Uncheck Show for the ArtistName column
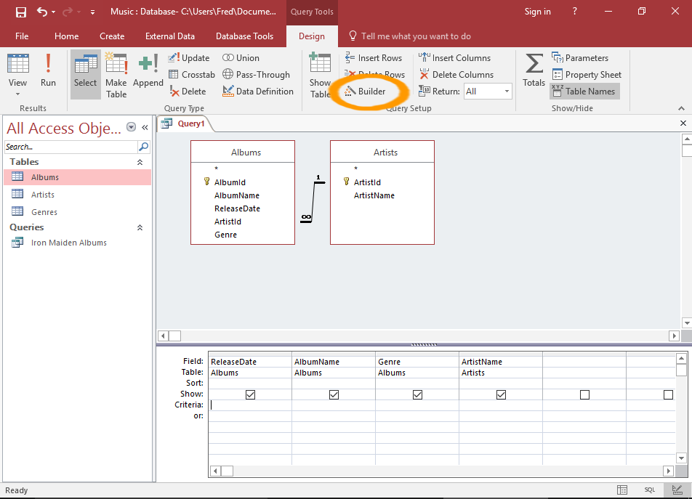 click(x=501, y=394)
